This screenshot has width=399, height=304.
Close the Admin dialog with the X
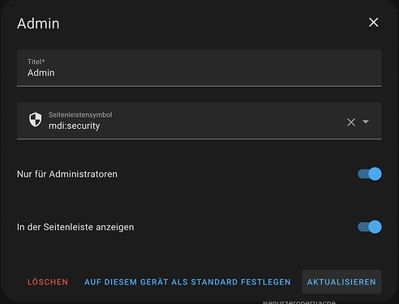pos(373,23)
